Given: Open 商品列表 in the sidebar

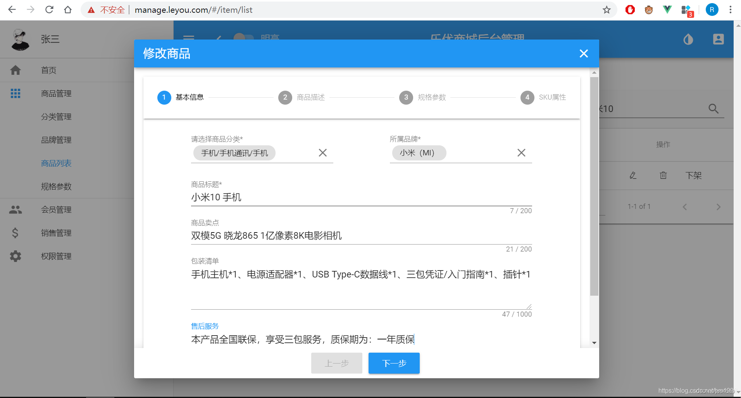Looking at the screenshot, I should pos(67,163).
